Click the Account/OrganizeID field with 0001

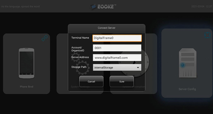[117, 48]
